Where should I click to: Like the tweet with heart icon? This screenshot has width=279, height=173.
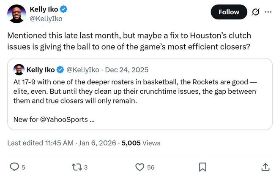pyautogui.click(x=140, y=167)
